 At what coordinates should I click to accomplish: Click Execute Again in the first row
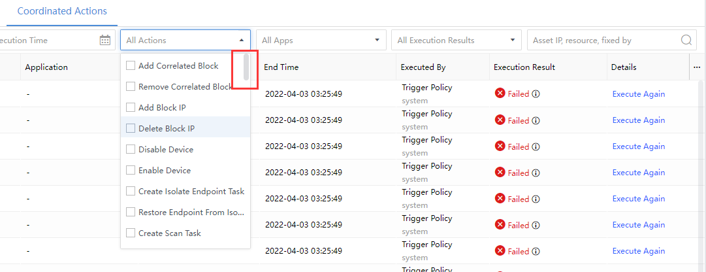click(x=638, y=94)
